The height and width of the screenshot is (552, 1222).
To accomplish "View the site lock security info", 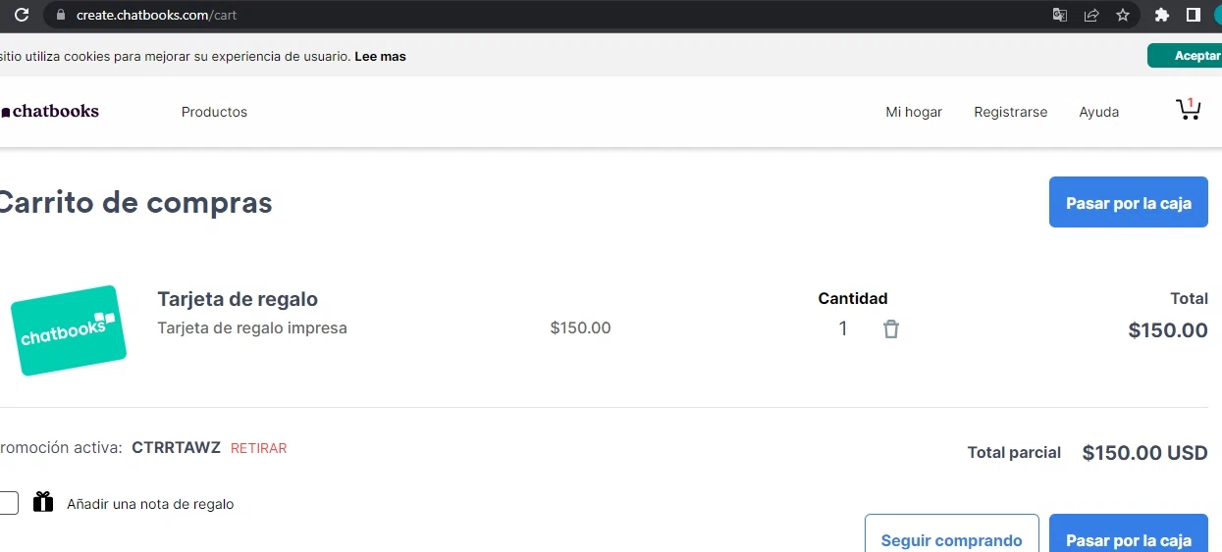I will (x=61, y=15).
